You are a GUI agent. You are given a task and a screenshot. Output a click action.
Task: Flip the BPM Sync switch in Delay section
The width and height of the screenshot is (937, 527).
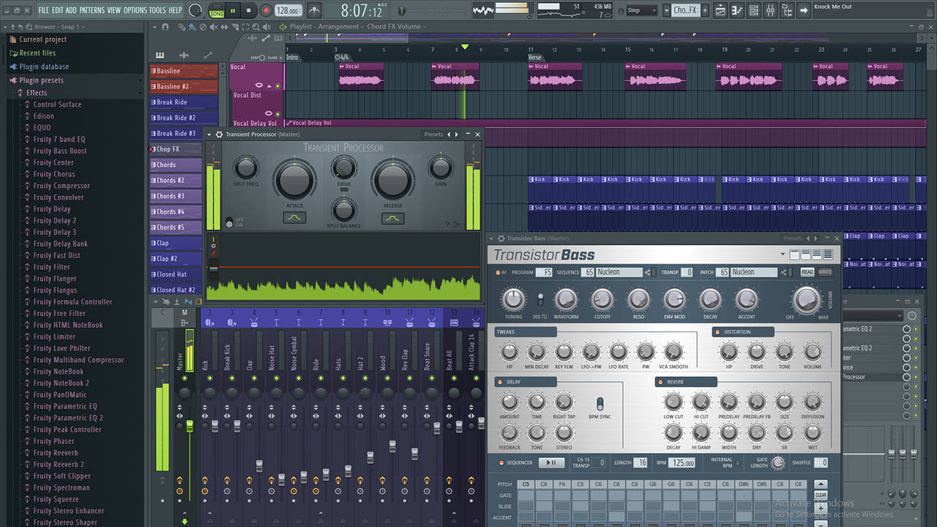[x=600, y=404]
